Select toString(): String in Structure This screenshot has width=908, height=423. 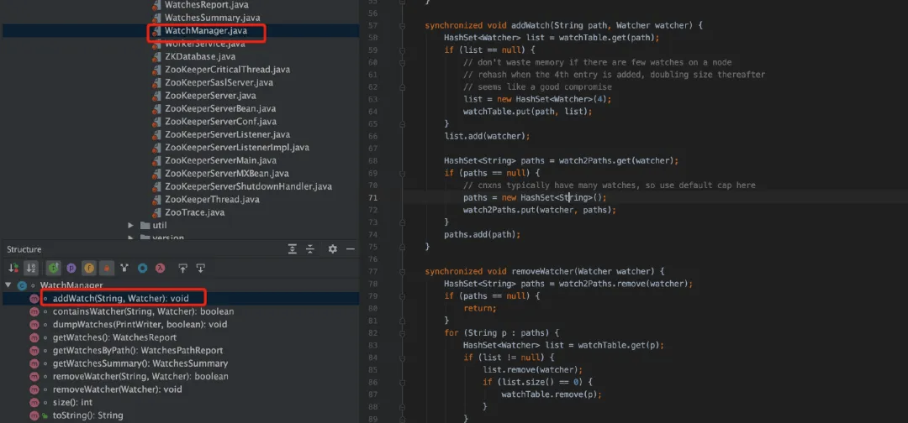click(87, 415)
